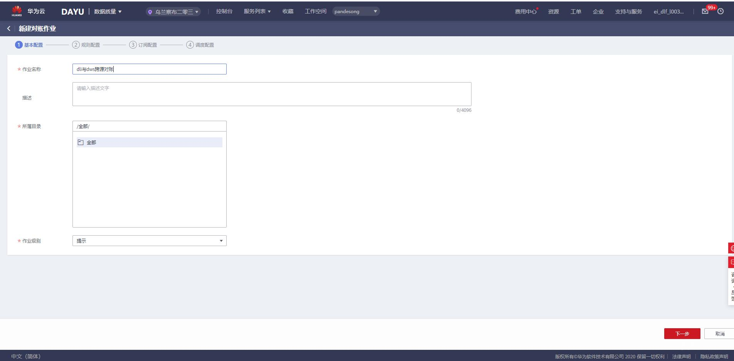The image size is (734, 361).
Task: Click the 取消 button
Action: pyautogui.click(x=719, y=334)
